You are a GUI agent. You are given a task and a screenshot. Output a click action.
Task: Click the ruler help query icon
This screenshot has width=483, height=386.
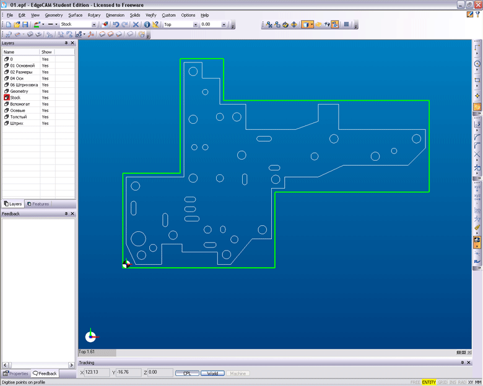(x=155, y=24)
